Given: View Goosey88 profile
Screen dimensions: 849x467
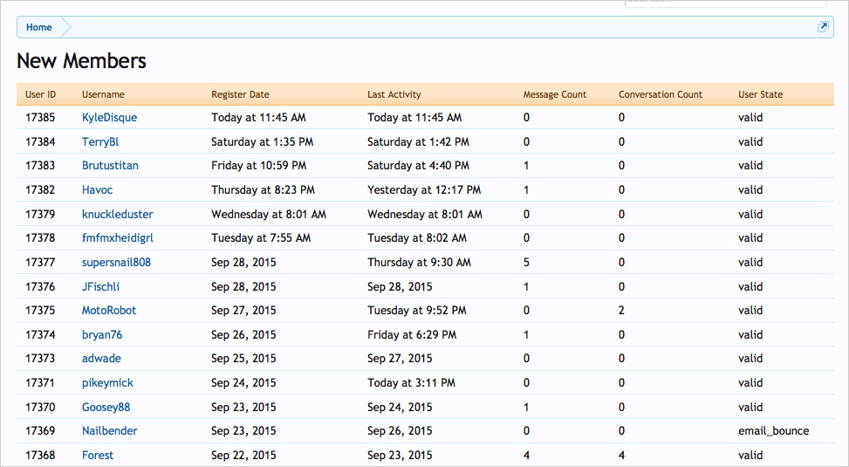Looking at the screenshot, I should click(x=106, y=408).
